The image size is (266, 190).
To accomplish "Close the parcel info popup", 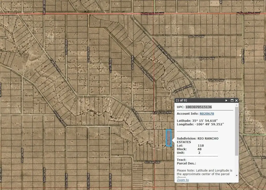I will pos(236,100).
